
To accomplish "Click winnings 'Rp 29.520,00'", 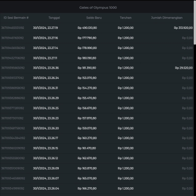I will point(184,68).
